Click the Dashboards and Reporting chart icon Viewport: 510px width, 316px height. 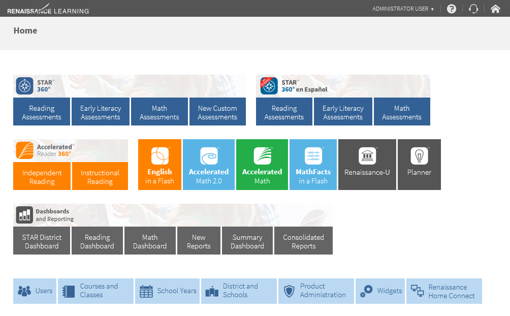click(24, 215)
